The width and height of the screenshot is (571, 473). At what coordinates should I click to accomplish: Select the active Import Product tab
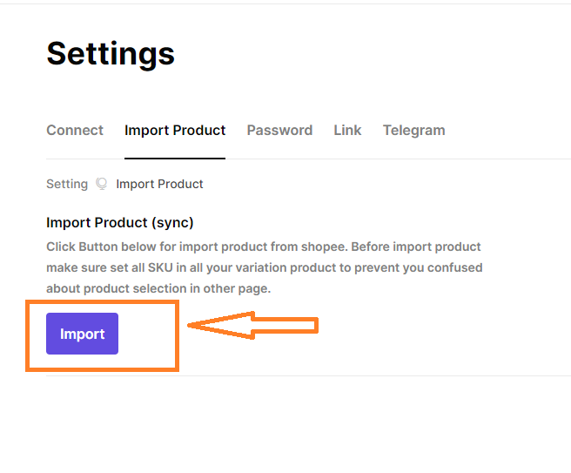coord(175,130)
